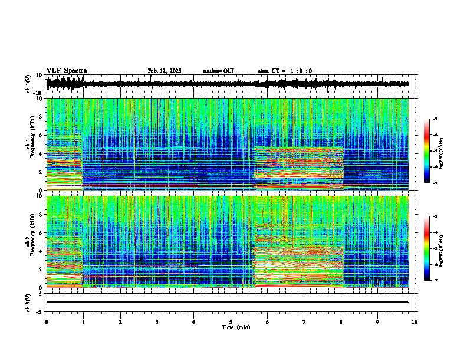Click the ch.1 burst between minutes 6 and 8
This screenshot has width=467, height=361.
(299, 168)
